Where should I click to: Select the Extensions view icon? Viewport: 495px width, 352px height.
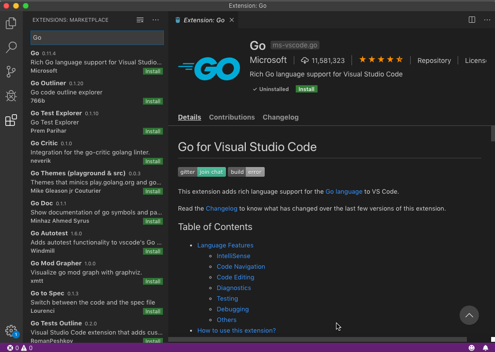click(11, 120)
